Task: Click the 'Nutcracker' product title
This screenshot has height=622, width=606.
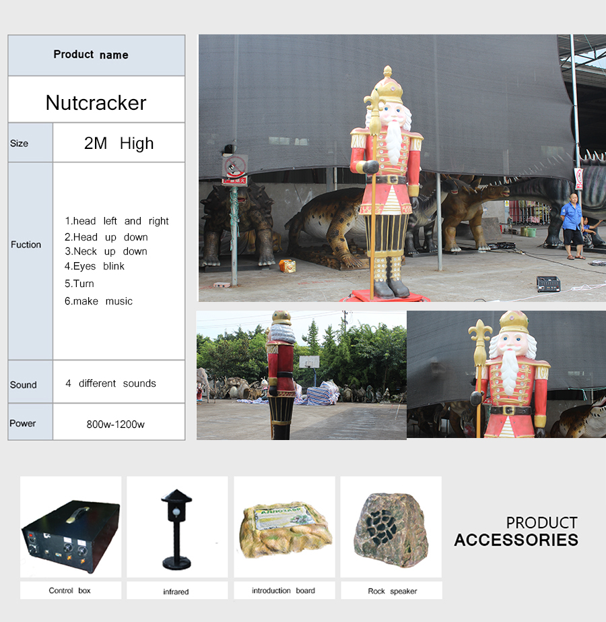Action: click(x=96, y=102)
